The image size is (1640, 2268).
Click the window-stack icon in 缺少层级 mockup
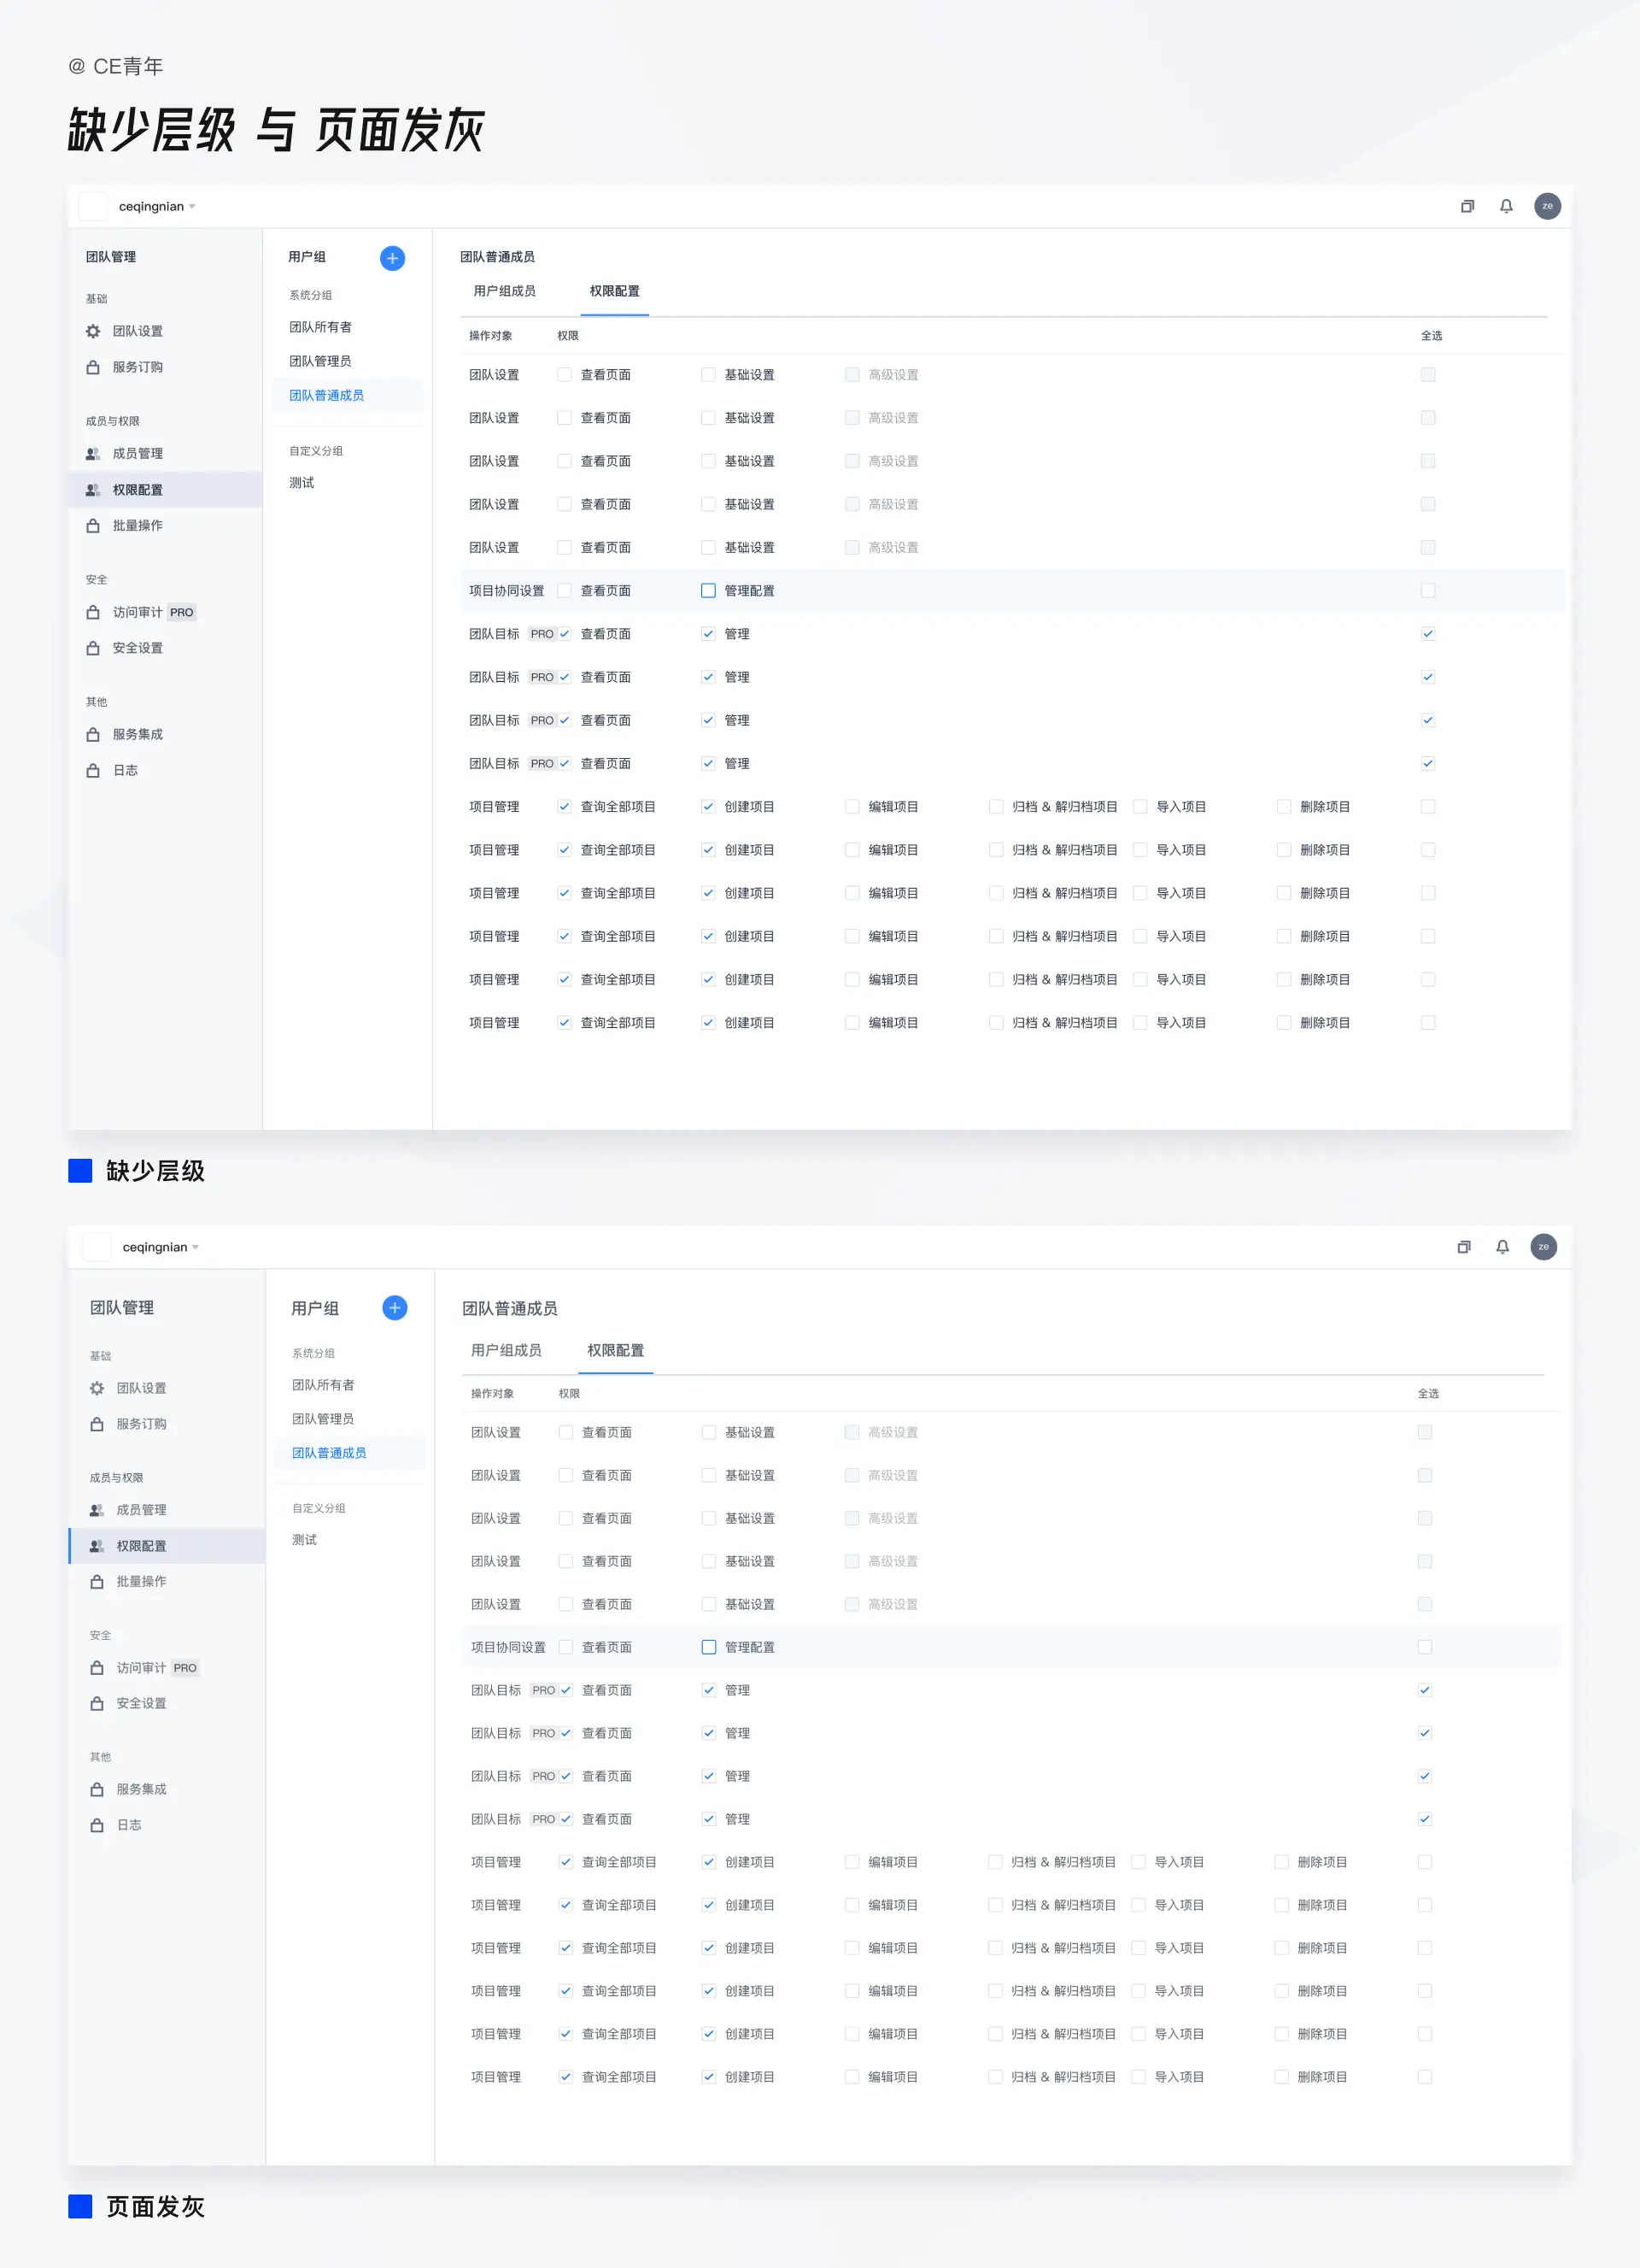(x=1467, y=206)
